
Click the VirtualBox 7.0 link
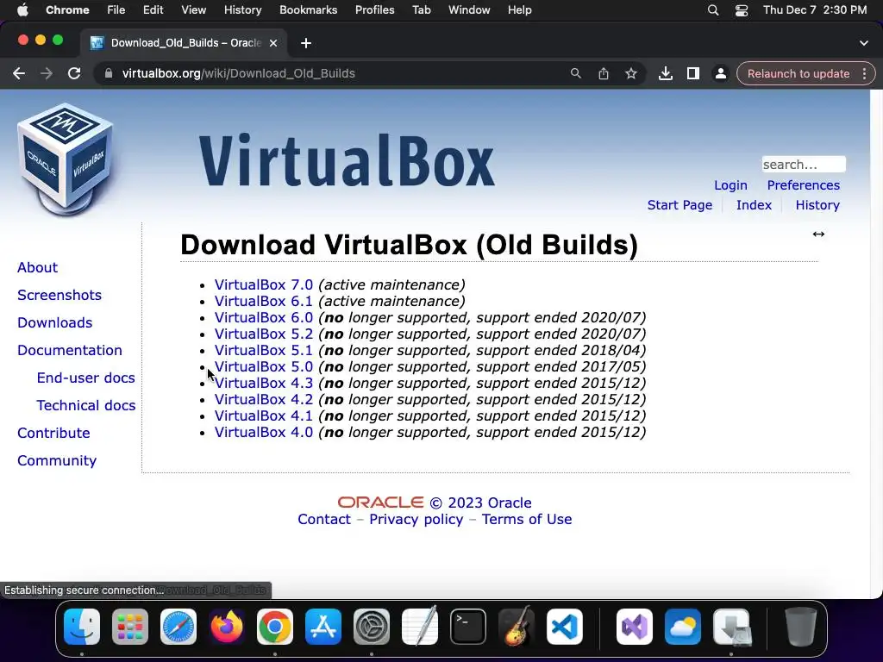tap(264, 284)
